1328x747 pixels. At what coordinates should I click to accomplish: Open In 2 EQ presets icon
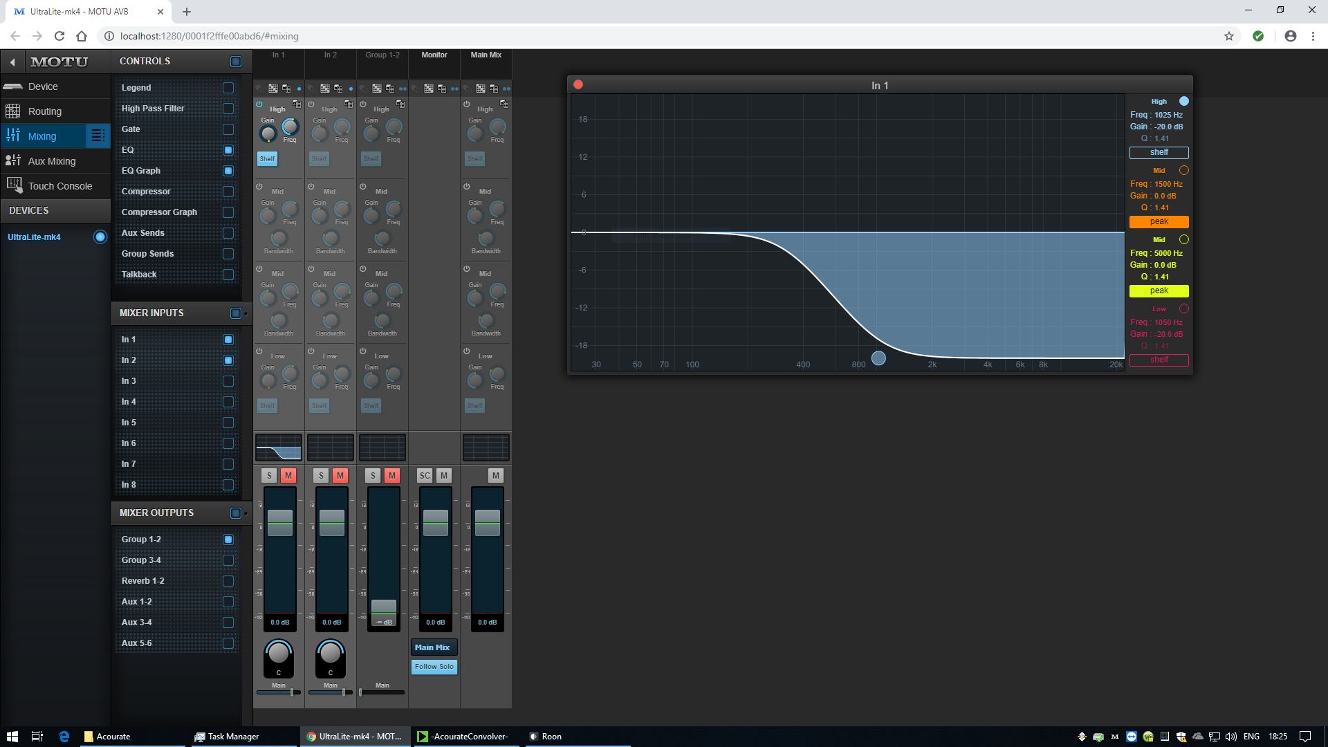(x=349, y=104)
